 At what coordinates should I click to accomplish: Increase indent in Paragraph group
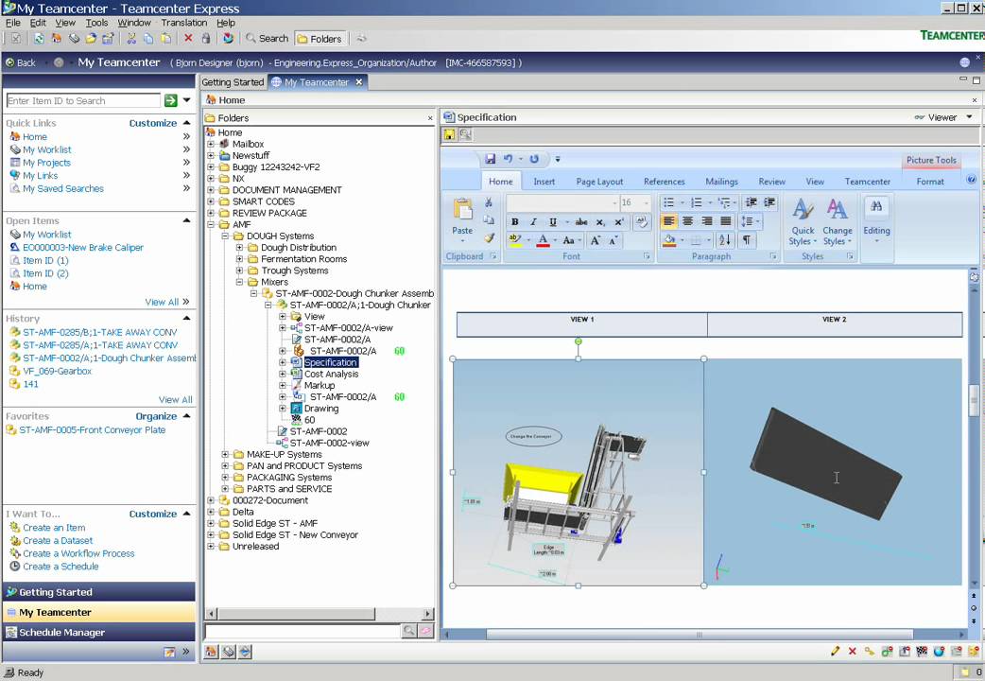click(x=769, y=202)
